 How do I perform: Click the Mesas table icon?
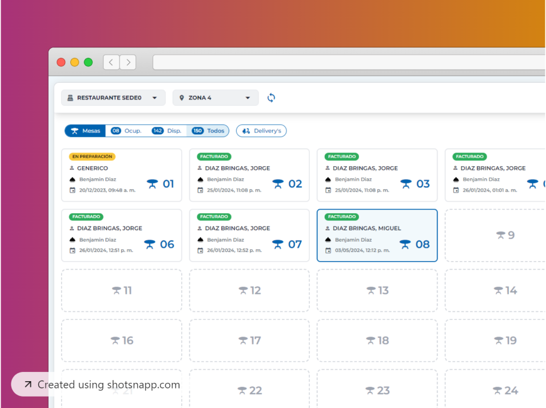74,131
